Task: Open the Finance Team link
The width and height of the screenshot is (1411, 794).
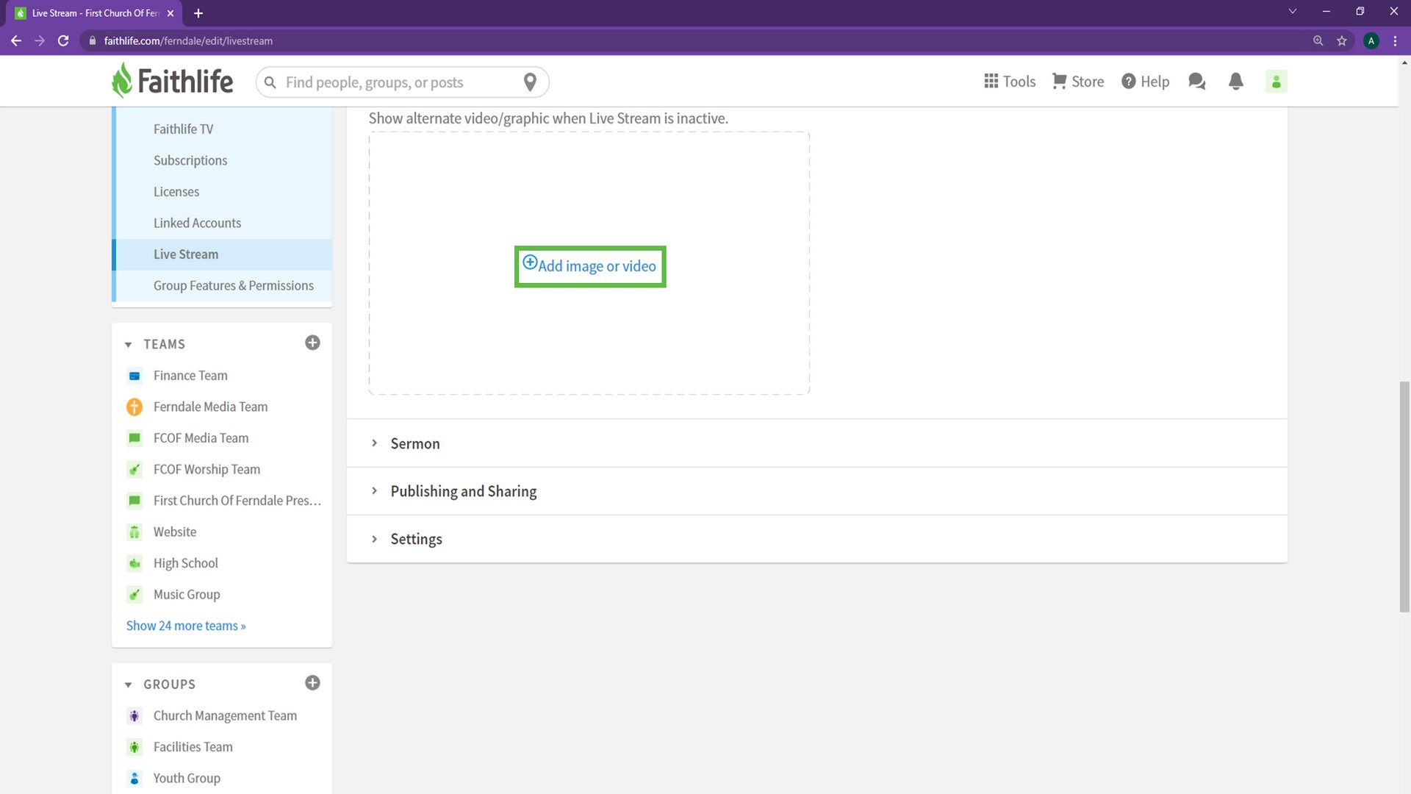Action: (190, 376)
